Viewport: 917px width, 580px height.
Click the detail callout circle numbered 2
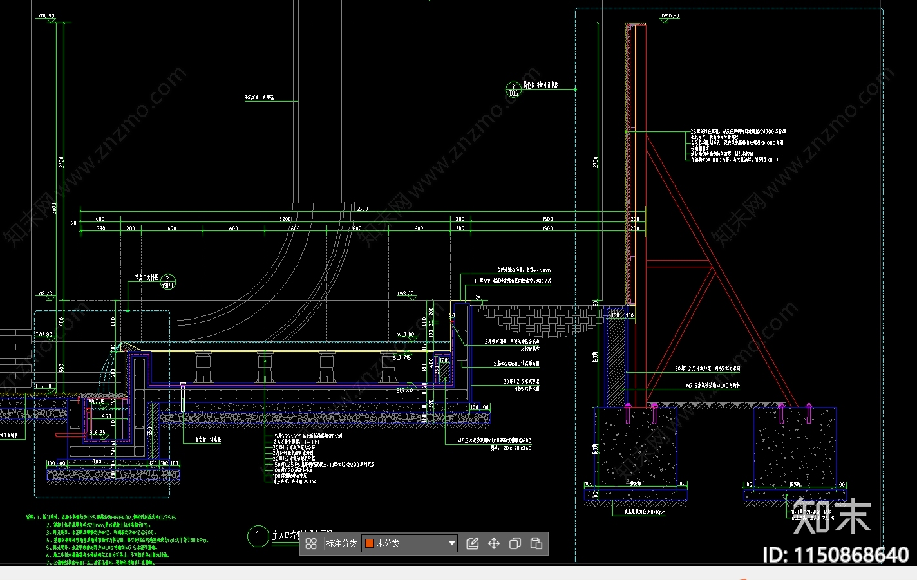pyautogui.click(x=167, y=282)
